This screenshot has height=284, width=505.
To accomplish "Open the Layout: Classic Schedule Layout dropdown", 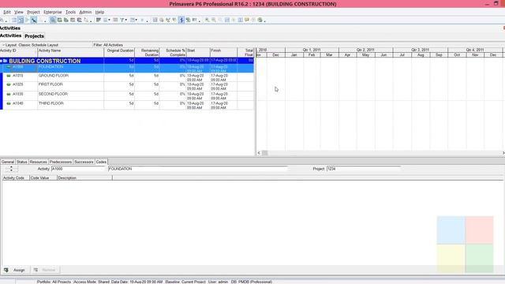I will [x=31, y=45].
